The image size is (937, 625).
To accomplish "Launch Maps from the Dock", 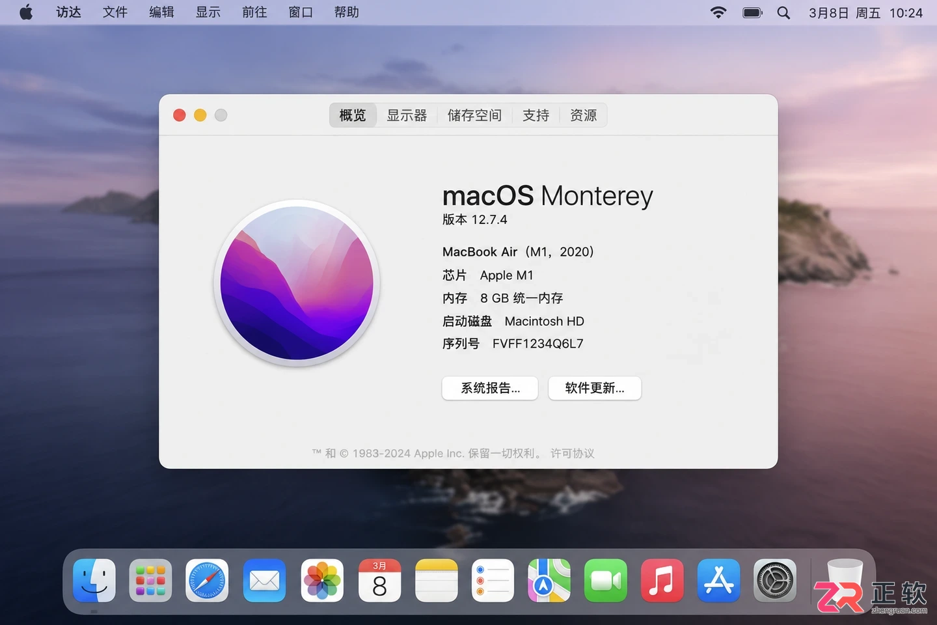I will 549,580.
